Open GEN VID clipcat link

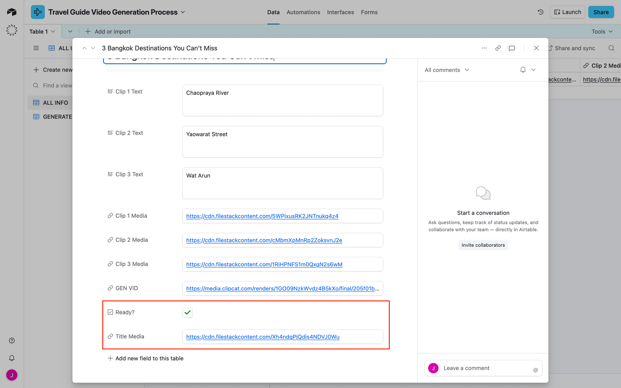[x=282, y=288]
